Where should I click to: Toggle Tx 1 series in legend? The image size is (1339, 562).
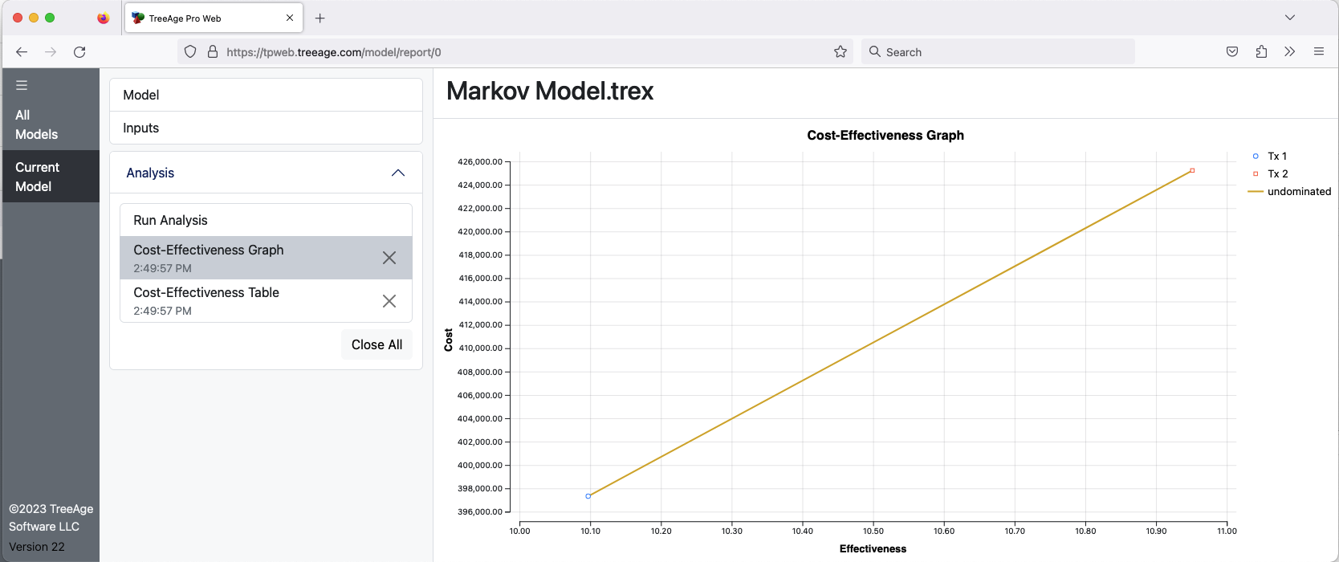(1269, 156)
